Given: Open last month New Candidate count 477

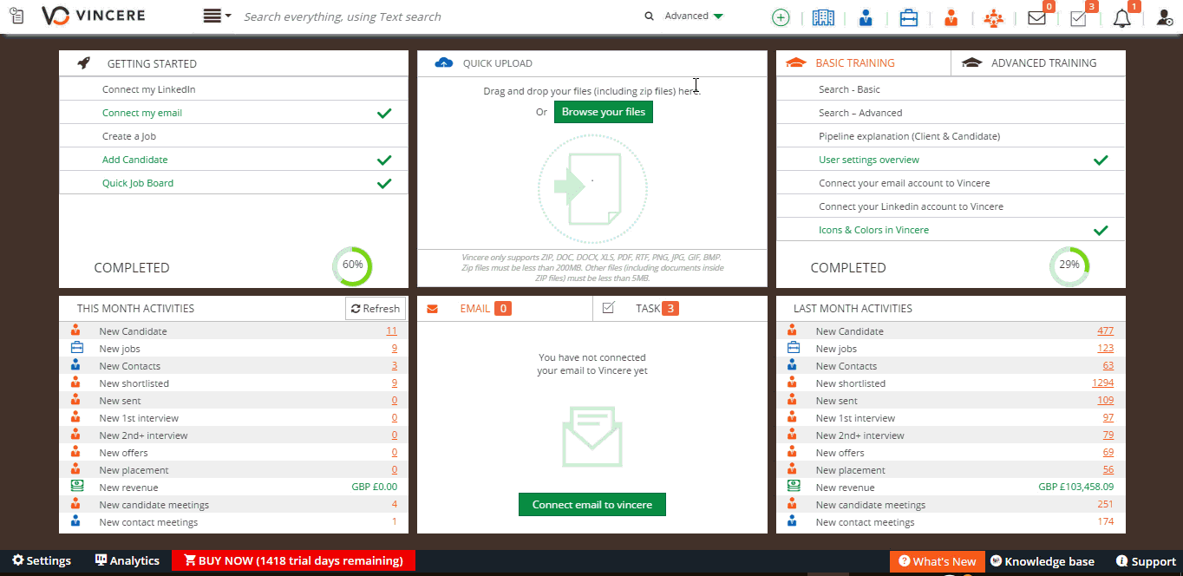Looking at the screenshot, I should (x=1105, y=331).
